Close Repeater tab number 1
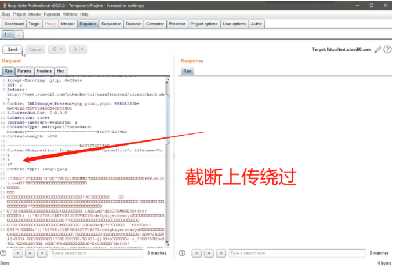 pyautogui.click(x=10, y=35)
